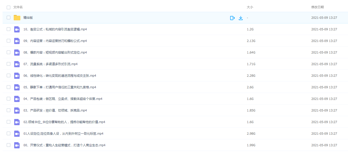348x153 pixels.
Task: Open 03、产品研发：挖价值、切领域、拆竞品.mp4
Action: (x=55, y=110)
